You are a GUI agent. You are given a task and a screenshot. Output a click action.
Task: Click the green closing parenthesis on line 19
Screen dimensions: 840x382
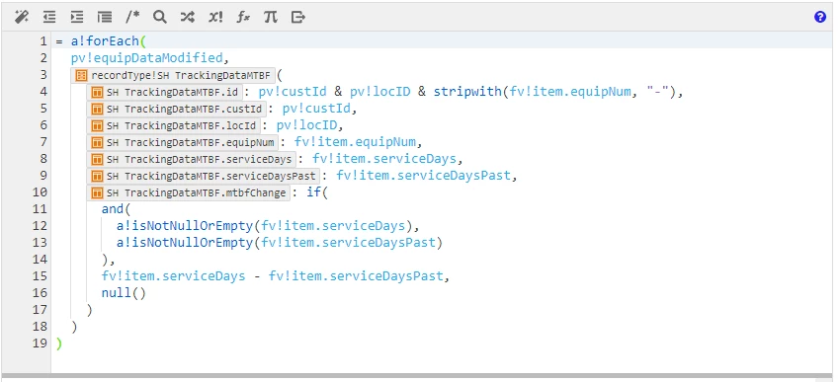[x=59, y=344]
